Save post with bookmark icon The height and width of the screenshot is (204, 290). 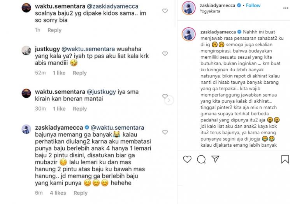coord(285,159)
